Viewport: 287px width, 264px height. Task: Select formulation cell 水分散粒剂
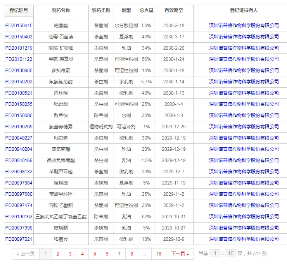pyautogui.click(x=126, y=26)
